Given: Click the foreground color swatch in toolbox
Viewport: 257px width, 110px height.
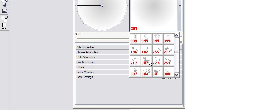Looking at the screenshot, I should 3,18.
